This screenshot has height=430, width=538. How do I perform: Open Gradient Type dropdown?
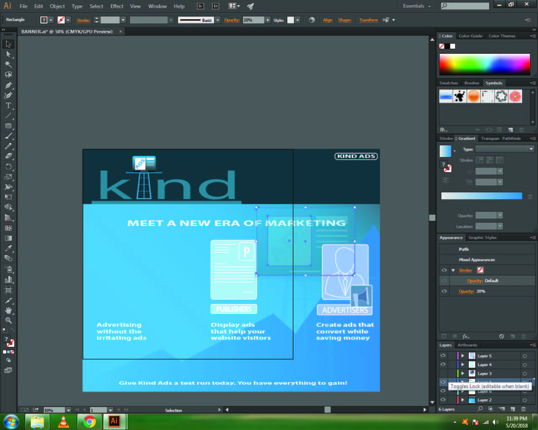click(x=505, y=149)
